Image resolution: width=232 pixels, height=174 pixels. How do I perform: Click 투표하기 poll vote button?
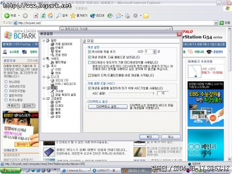[13, 106]
